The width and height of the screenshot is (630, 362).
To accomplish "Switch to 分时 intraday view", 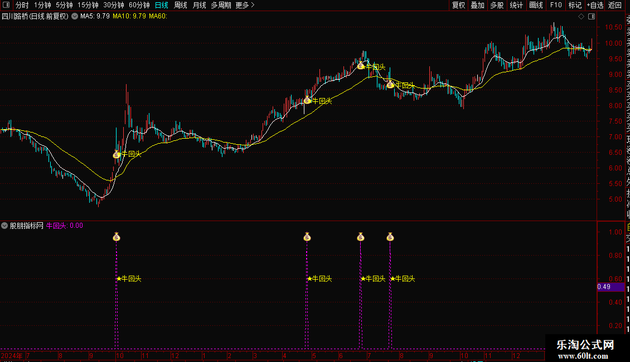I will tap(22, 5).
